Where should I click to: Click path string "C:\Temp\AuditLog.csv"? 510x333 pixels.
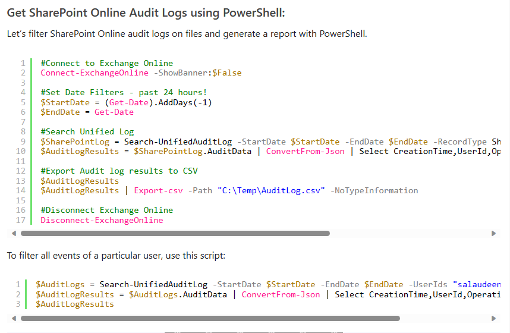[x=271, y=191]
